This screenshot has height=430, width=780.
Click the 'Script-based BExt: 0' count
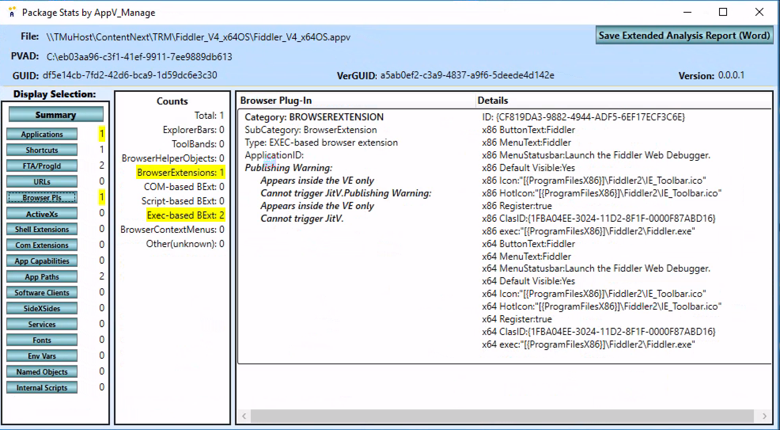click(183, 201)
